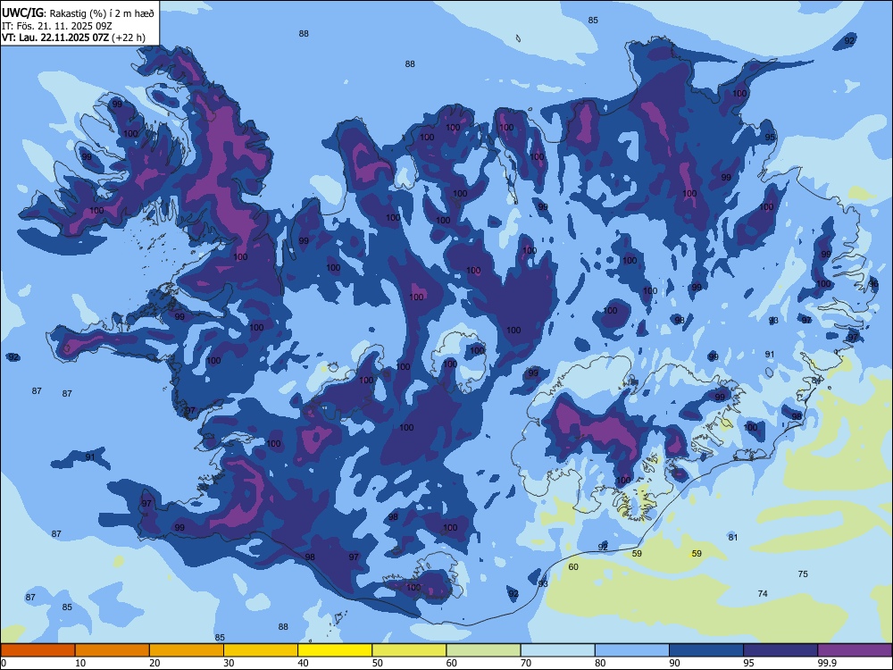Click the title 'UWC/IG: Rakastig (%) í 2 m hæð'
This screenshot has height=670, width=893.
click(x=78, y=13)
